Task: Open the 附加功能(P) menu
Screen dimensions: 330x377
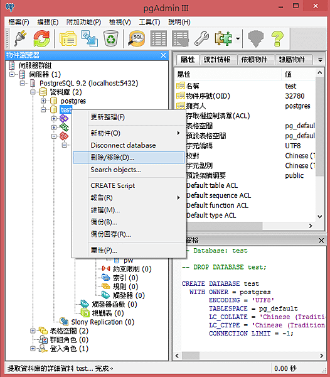Action: [x=83, y=22]
